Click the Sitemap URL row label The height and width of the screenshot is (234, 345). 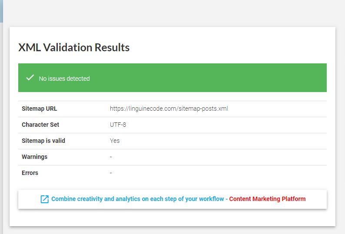(x=40, y=109)
